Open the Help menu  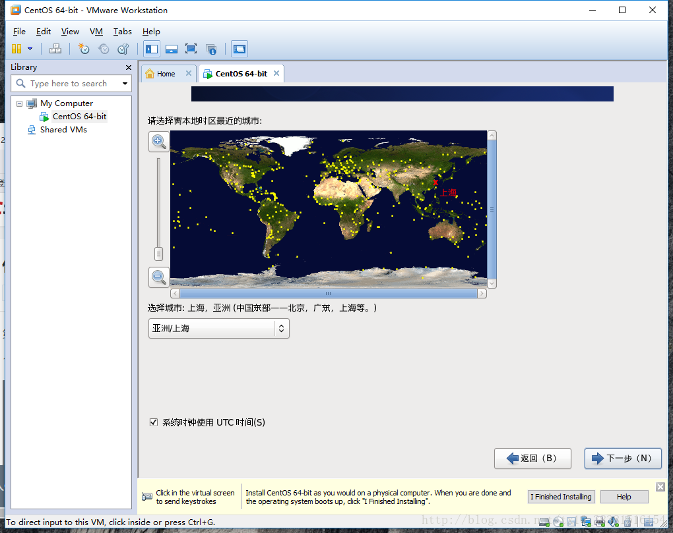(x=151, y=31)
